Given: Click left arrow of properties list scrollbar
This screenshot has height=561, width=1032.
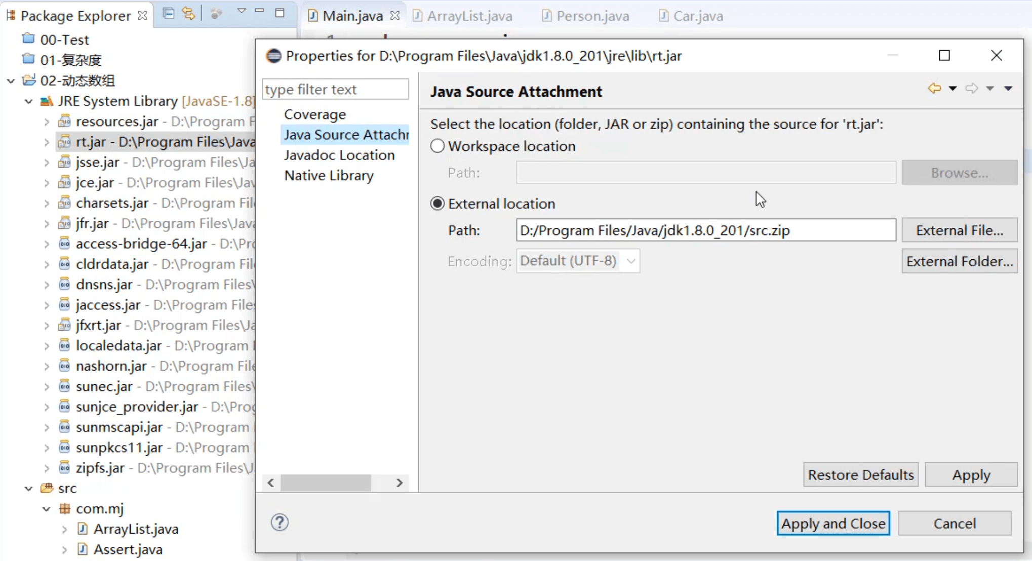Looking at the screenshot, I should click(x=271, y=483).
